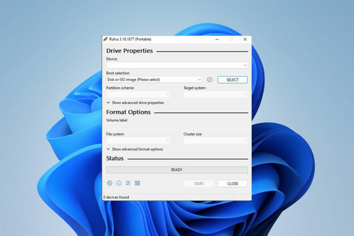Click the Status heading
Image resolution: width=354 pixels, height=236 pixels.
point(115,158)
